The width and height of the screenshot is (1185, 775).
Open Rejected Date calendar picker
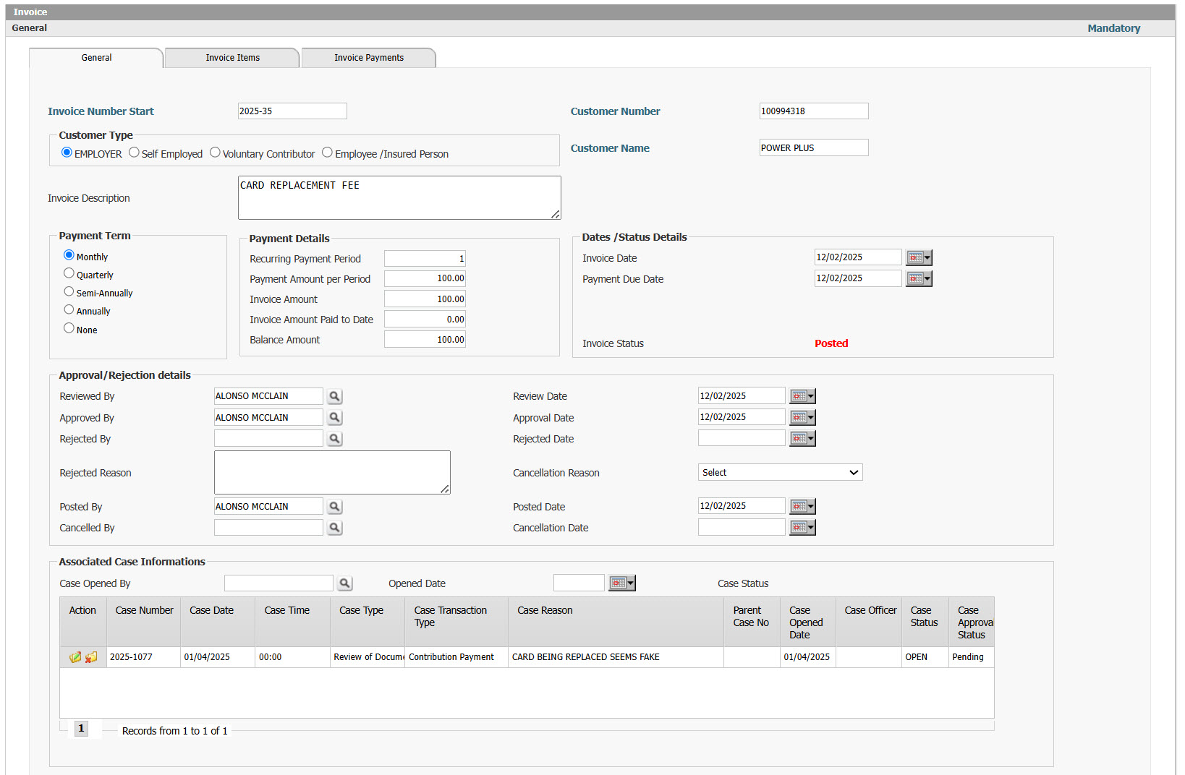[x=802, y=438]
